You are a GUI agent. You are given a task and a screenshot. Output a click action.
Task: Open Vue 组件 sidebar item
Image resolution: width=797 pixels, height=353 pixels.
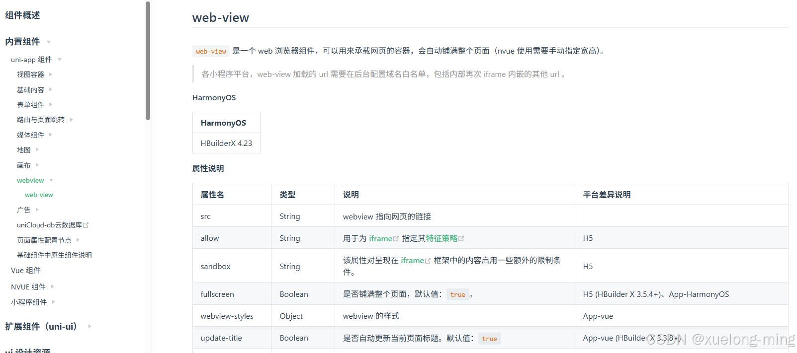(26, 271)
